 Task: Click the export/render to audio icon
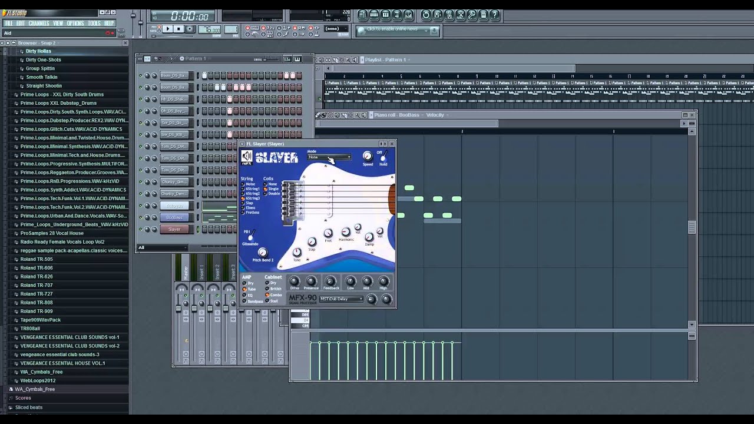click(x=449, y=15)
